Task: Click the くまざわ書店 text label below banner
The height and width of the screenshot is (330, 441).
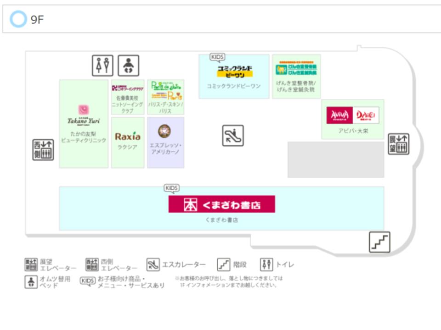Action: pos(221,220)
